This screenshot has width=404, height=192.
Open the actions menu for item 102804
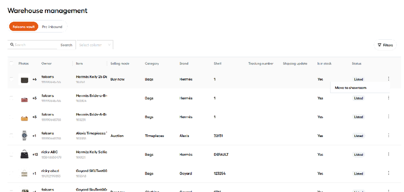point(388,98)
